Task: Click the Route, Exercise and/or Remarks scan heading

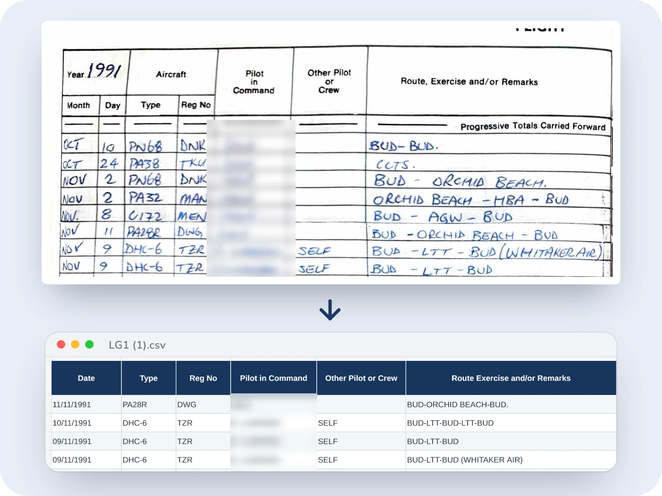Action: coord(469,82)
